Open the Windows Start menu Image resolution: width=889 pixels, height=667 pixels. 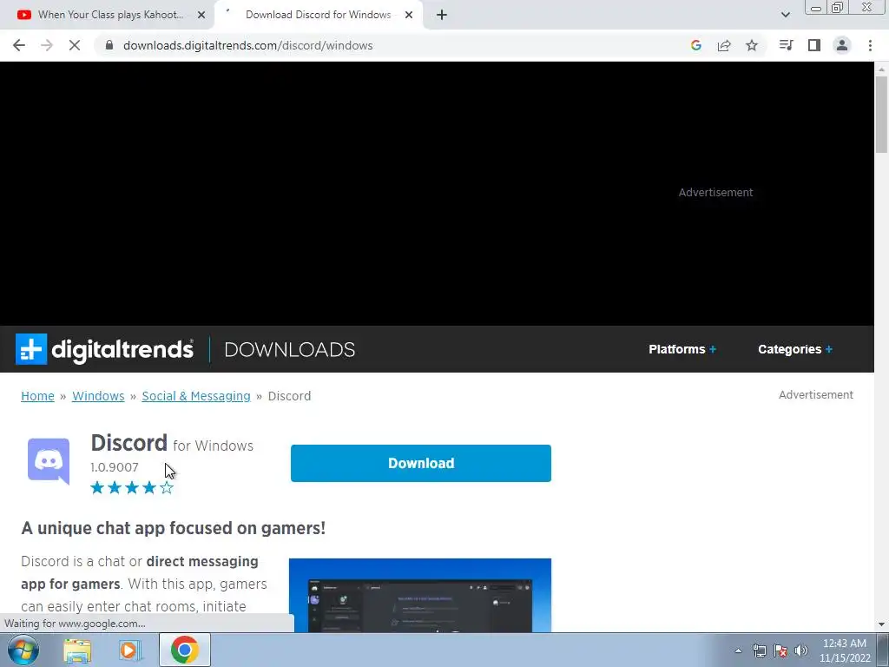[x=23, y=650]
